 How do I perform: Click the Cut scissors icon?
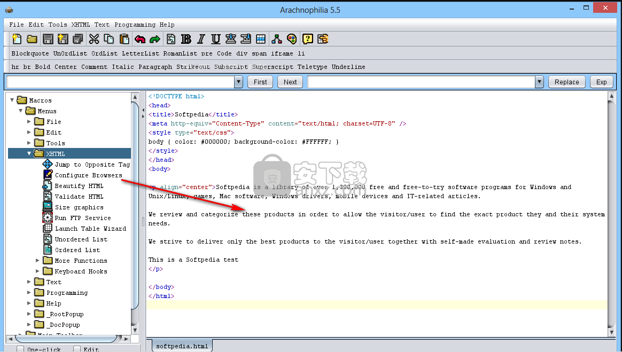[94, 38]
